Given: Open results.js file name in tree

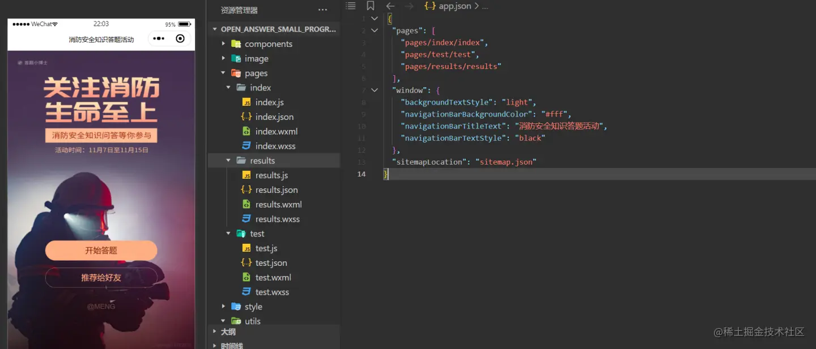Looking at the screenshot, I should (272, 175).
